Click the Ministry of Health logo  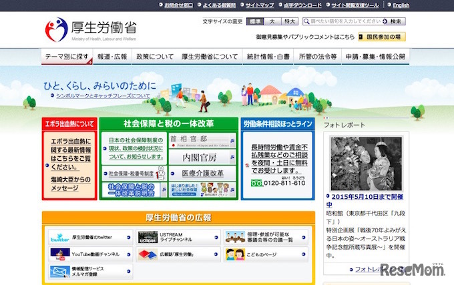click(x=56, y=29)
